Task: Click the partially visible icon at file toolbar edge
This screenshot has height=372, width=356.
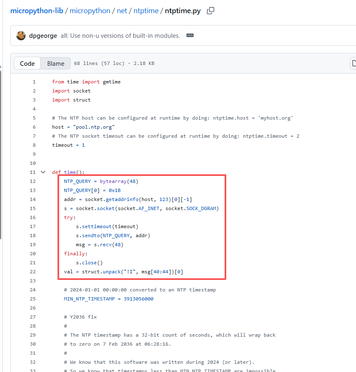Action: (353, 63)
